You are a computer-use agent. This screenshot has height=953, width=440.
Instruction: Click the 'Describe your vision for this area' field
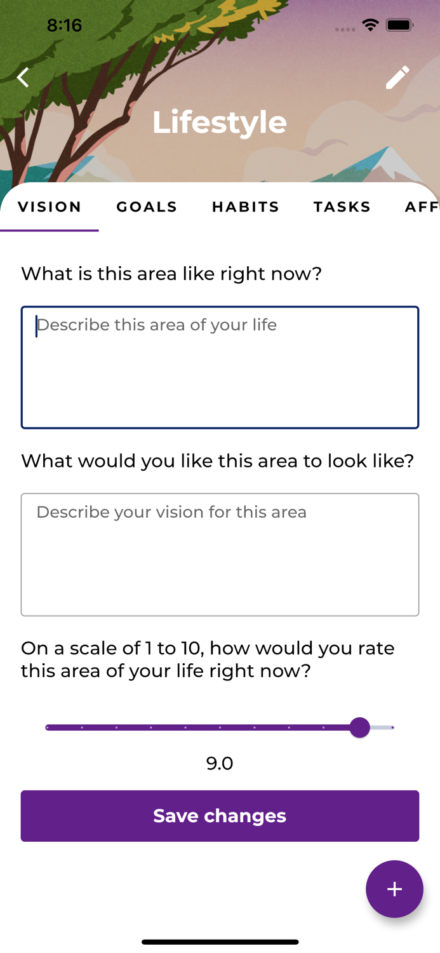(x=220, y=554)
